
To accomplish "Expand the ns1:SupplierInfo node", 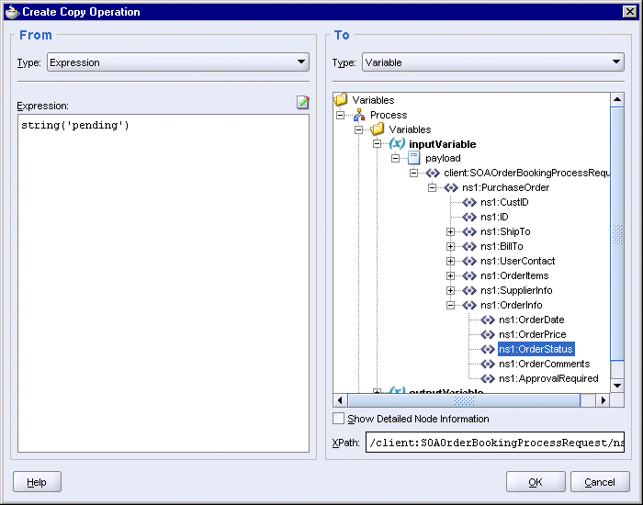I will pos(451,291).
